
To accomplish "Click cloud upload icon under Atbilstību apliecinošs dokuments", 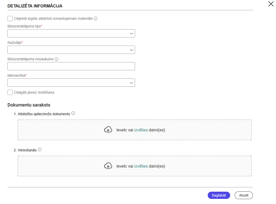I will pos(108,130).
